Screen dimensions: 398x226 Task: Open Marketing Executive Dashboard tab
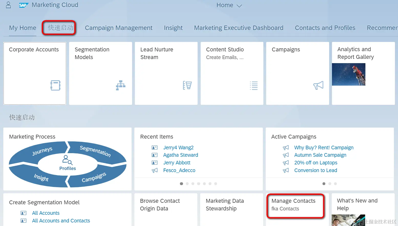click(239, 28)
